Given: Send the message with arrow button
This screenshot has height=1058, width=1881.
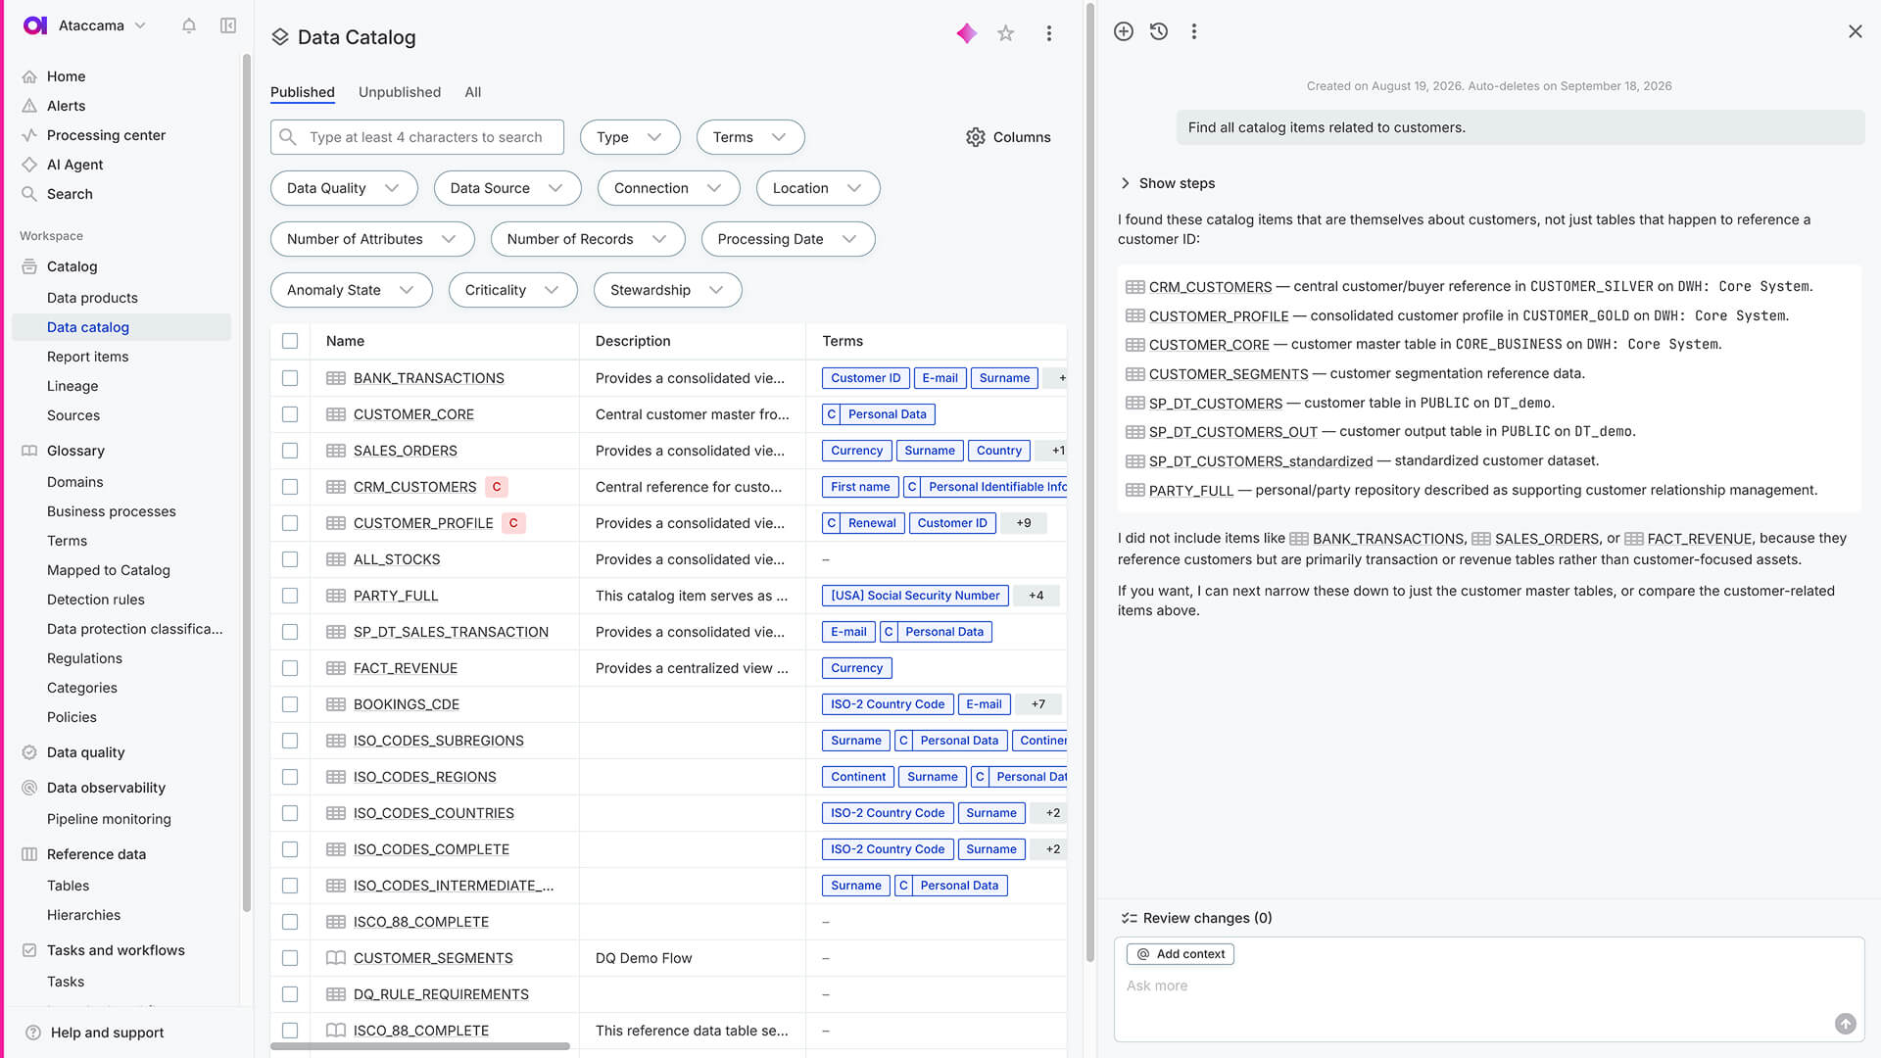Looking at the screenshot, I should click(1846, 1024).
